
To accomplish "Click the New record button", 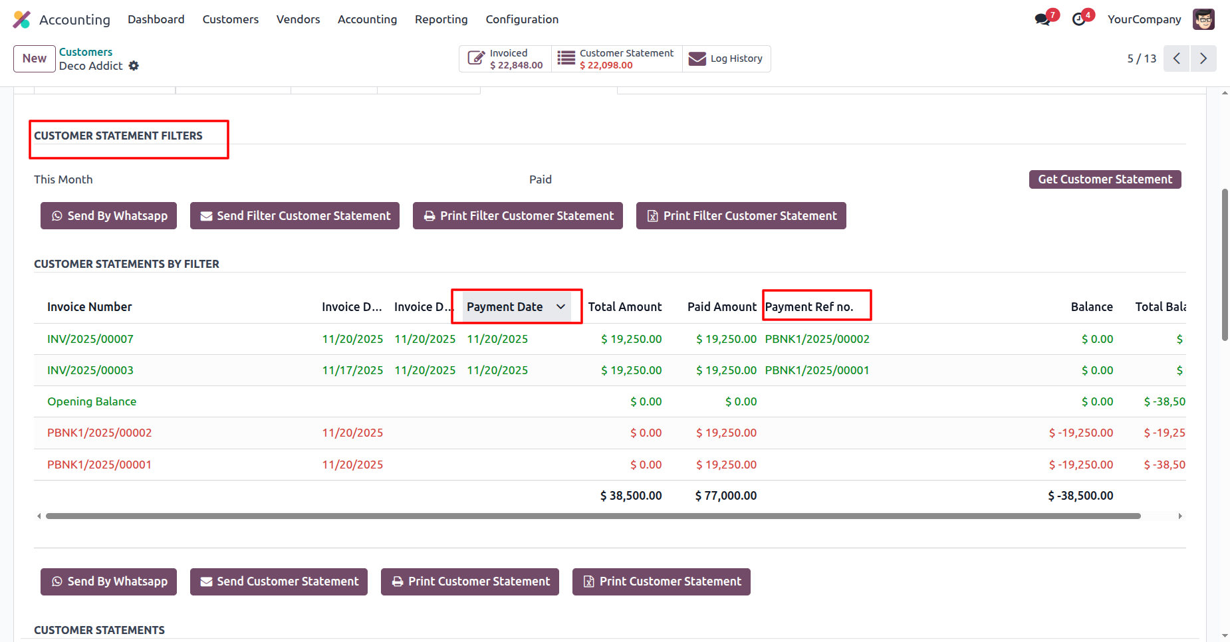I will [x=35, y=58].
